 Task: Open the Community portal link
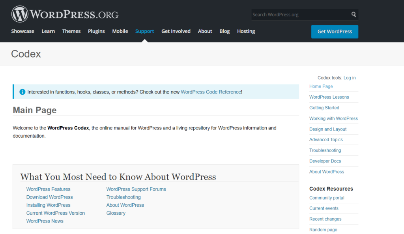tap(327, 198)
